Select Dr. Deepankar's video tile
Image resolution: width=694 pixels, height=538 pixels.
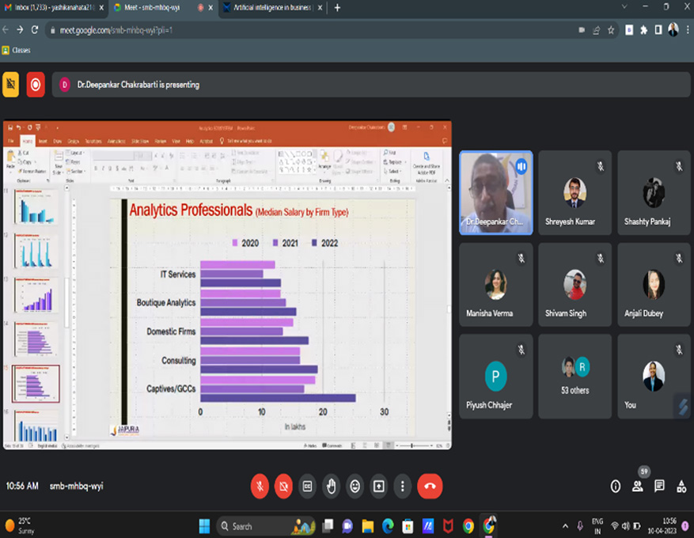[x=495, y=192]
